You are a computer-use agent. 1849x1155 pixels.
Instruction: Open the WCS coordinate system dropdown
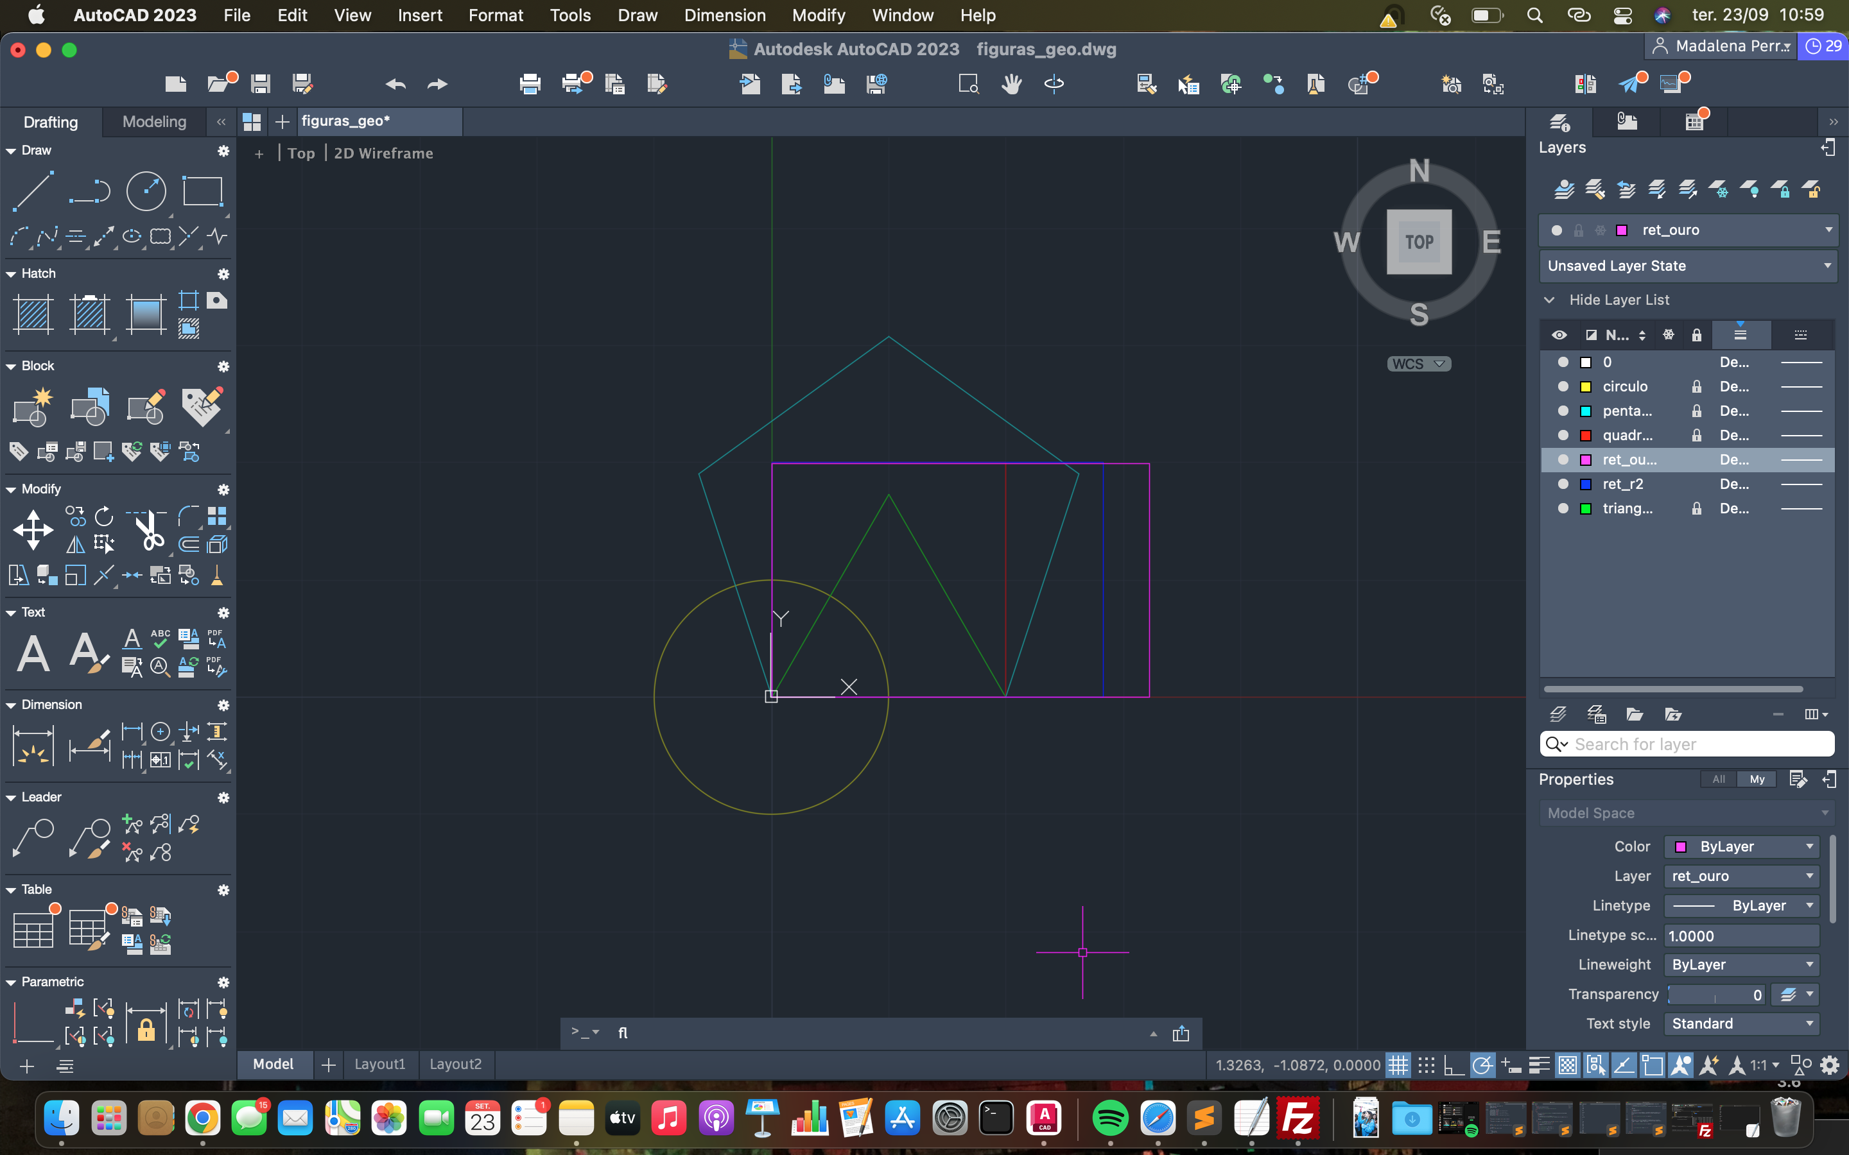coord(1418,364)
